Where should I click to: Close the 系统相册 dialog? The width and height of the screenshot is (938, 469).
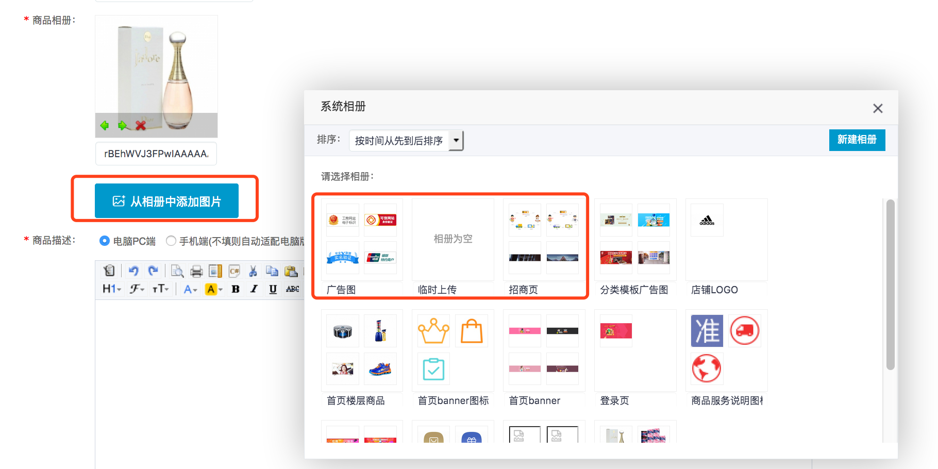click(878, 108)
